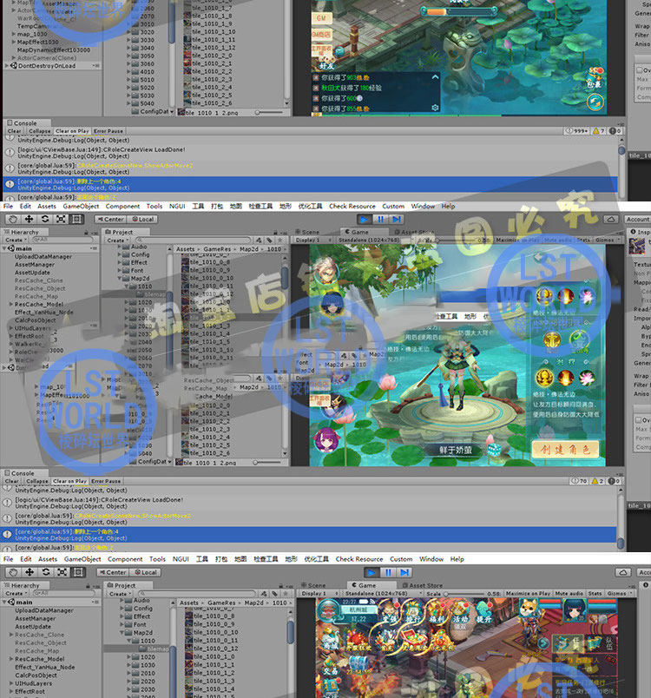Toggle Error Pause in the middle console
The width and height of the screenshot is (651, 698).
pos(106,481)
